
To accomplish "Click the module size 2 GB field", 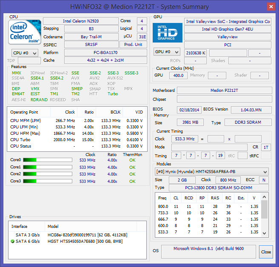I will click(182, 180).
